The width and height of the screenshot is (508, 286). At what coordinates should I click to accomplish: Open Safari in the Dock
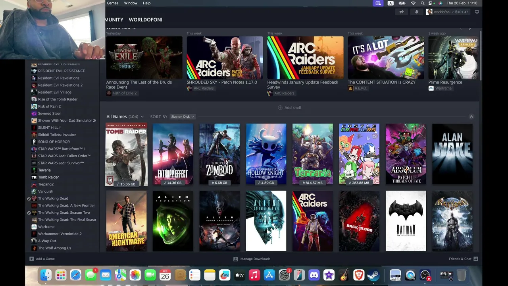click(x=76, y=275)
